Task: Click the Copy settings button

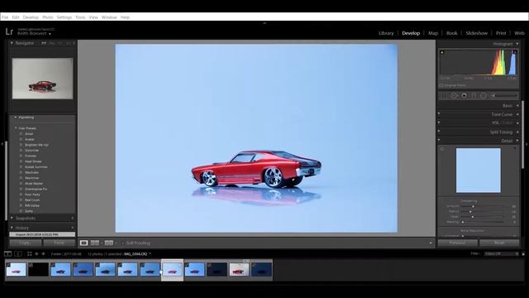Action: click(x=26, y=243)
